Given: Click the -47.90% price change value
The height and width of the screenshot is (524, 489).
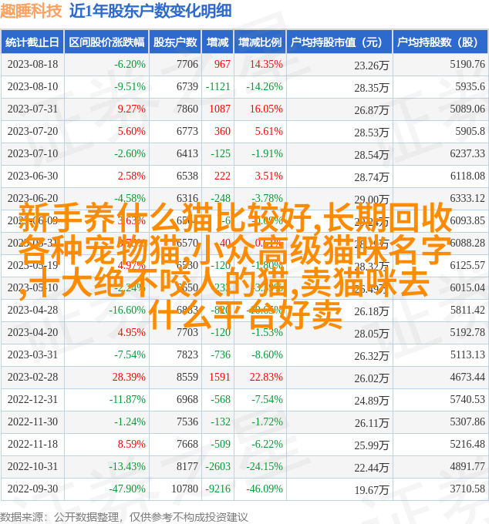Looking at the screenshot, I should pyautogui.click(x=127, y=489).
